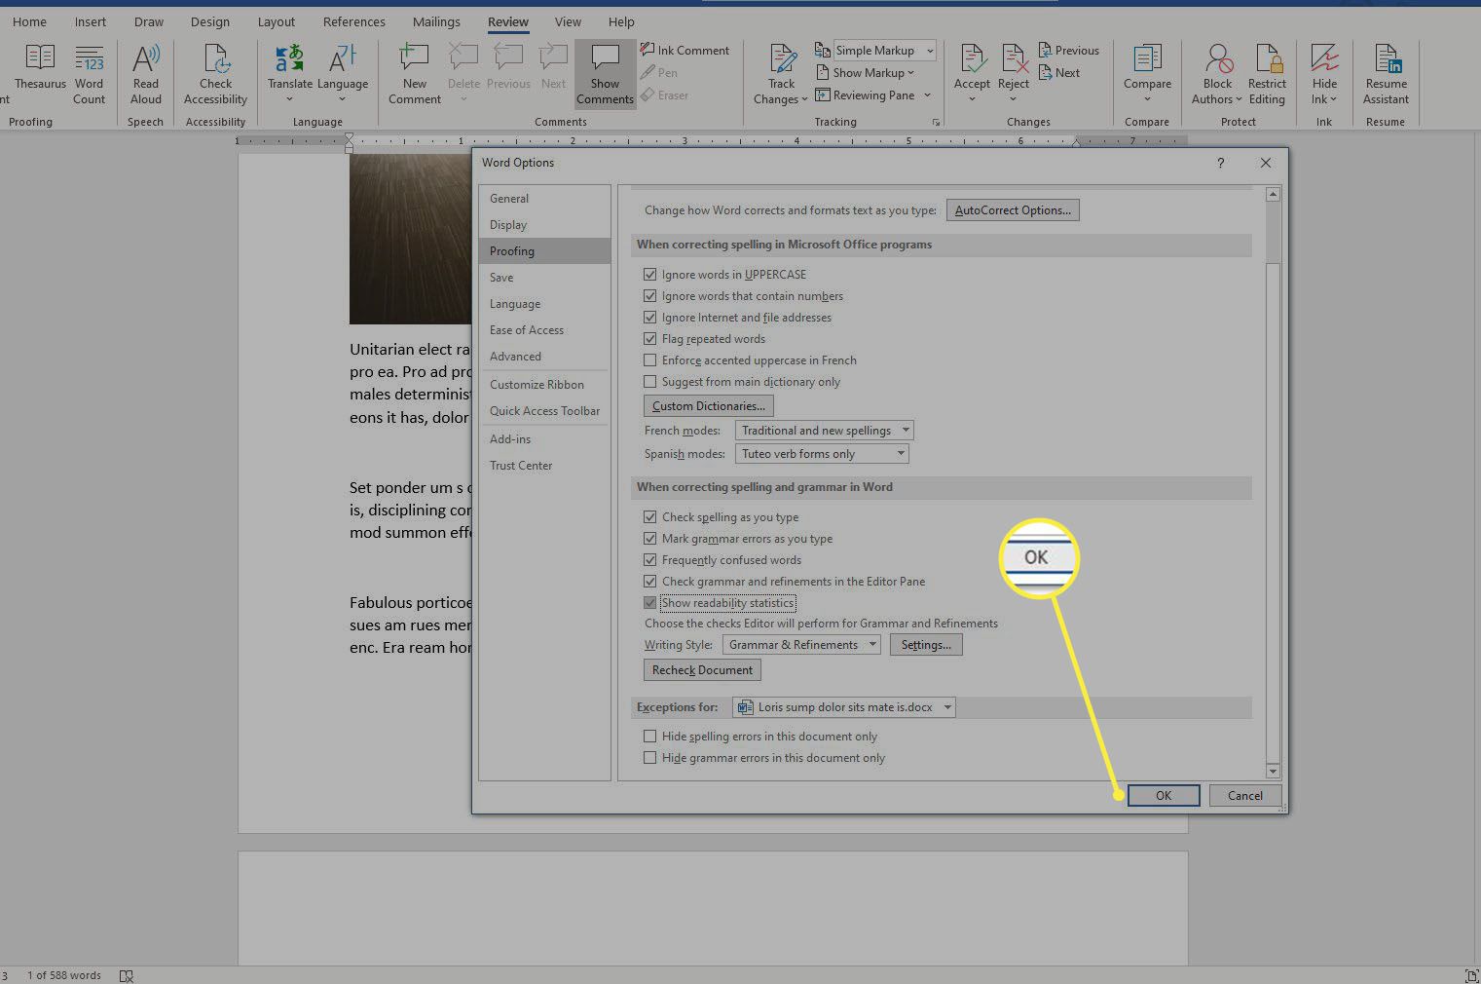
Task: Toggle Show Comments
Action: tap(605, 73)
